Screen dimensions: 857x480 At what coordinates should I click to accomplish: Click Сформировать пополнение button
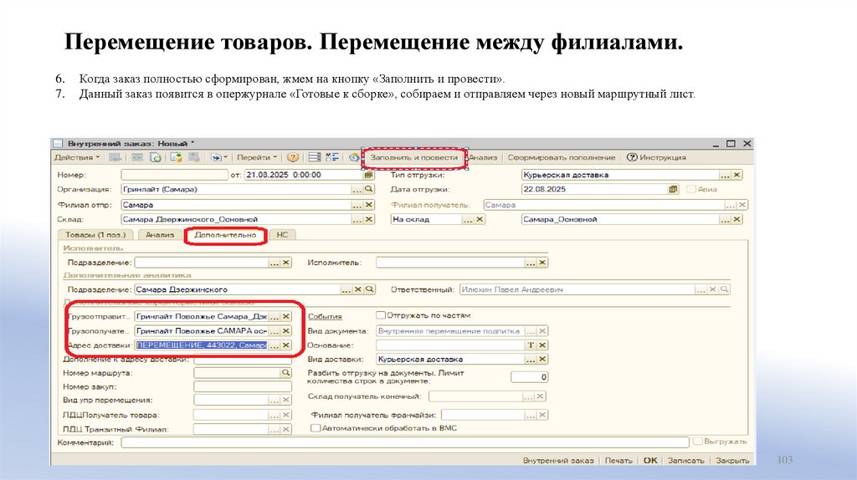click(x=562, y=157)
